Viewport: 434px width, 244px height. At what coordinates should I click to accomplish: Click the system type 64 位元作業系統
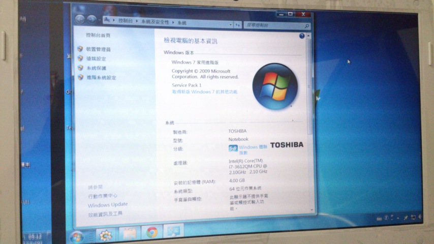pos(245,189)
